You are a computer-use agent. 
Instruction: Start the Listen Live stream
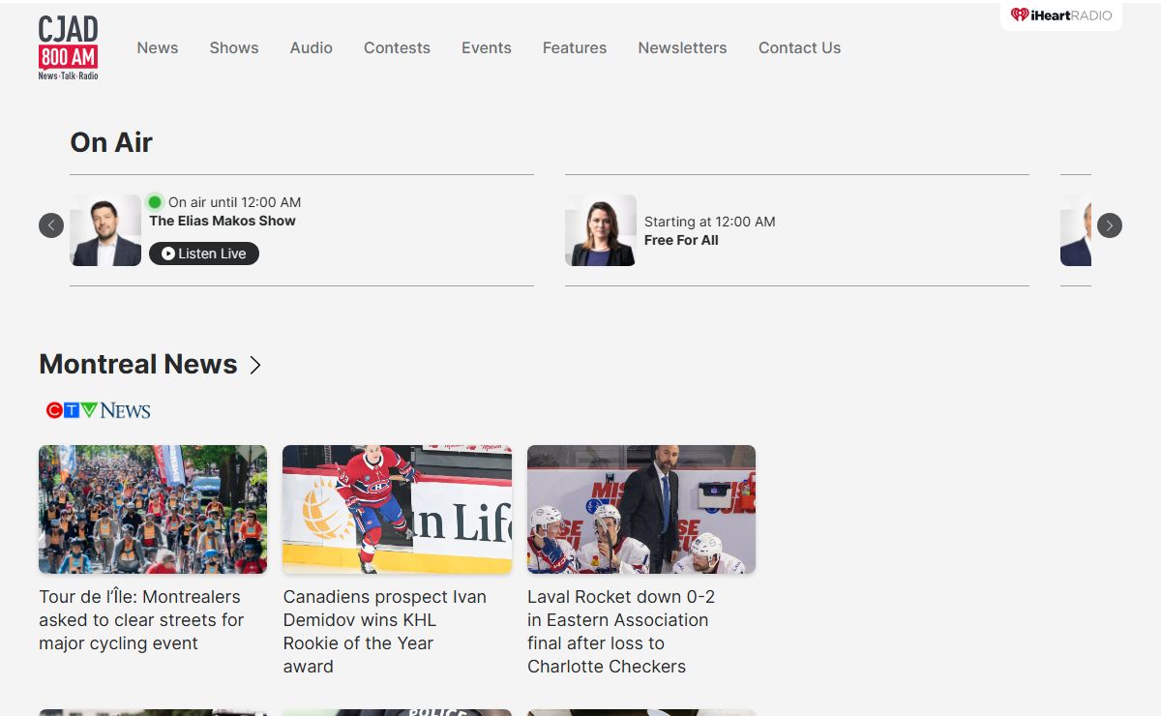tap(204, 254)
